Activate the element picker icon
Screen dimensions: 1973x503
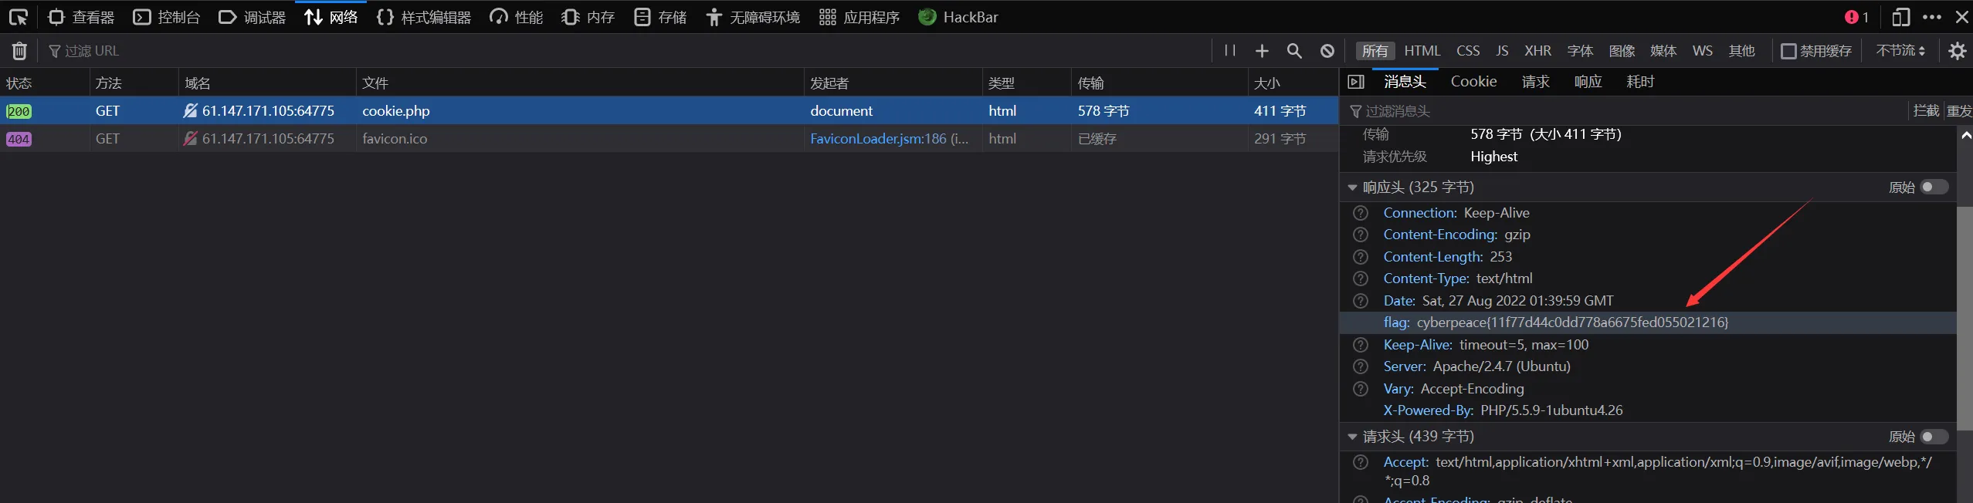19,17
